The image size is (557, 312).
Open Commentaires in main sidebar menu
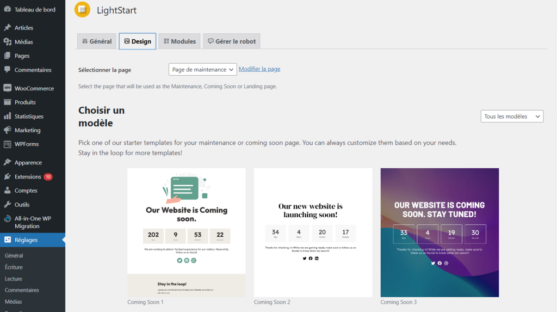coord(33,70)
